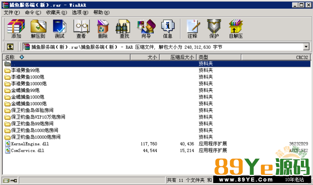Click the drive icon in status bar
Viewport: 313px width, 185px height.
6,181
